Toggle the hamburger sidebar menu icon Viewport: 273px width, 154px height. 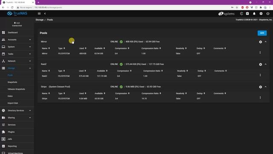click(x=39, y=13)
